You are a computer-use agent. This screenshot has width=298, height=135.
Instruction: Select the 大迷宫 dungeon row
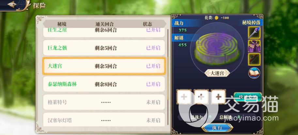[x=104, y=66]
